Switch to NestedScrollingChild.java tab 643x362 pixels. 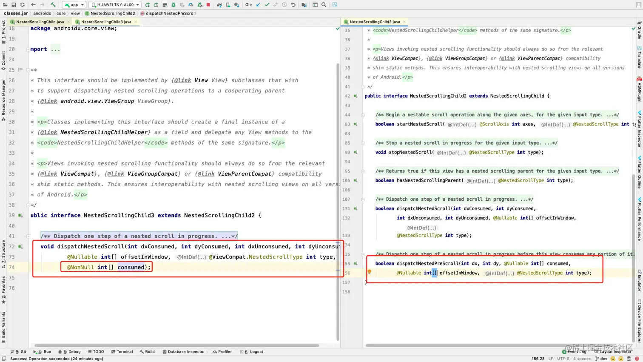tap(40, 22)
